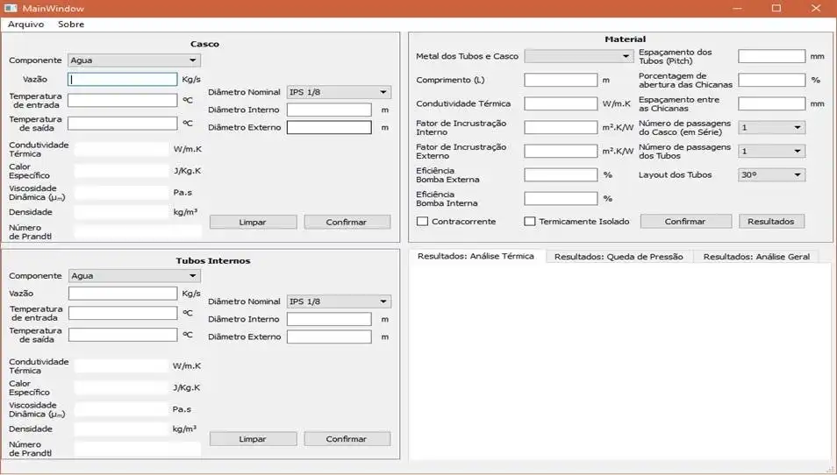Focus Casco Temperatura de entrada field
The image size is (837, 475).
pos(122,100)
